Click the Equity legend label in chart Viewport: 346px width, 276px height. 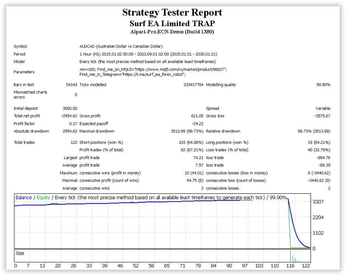coord(43,198)
